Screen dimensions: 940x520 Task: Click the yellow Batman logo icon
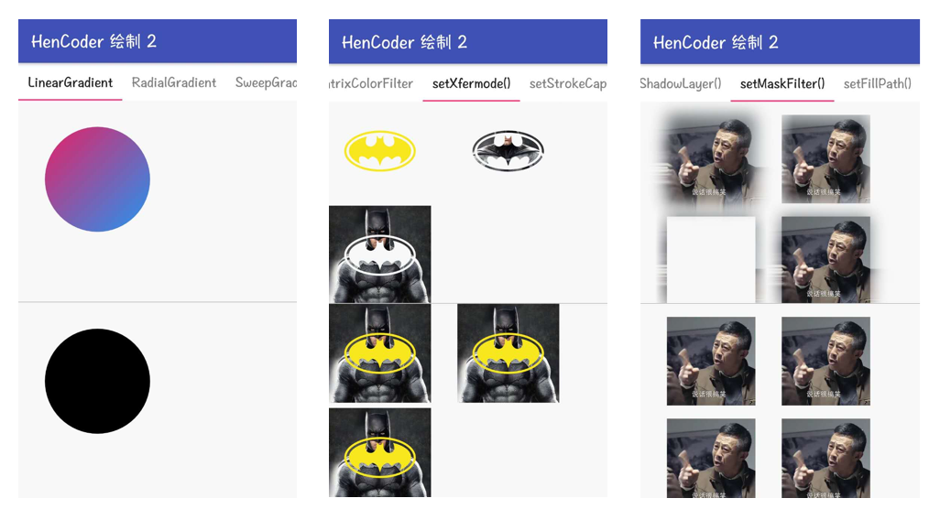pyautogui.click(x=380, y=151)
